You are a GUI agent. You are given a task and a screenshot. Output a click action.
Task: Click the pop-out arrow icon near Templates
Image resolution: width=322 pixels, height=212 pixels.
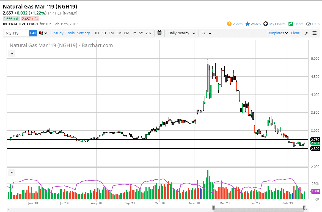point(306,33)
